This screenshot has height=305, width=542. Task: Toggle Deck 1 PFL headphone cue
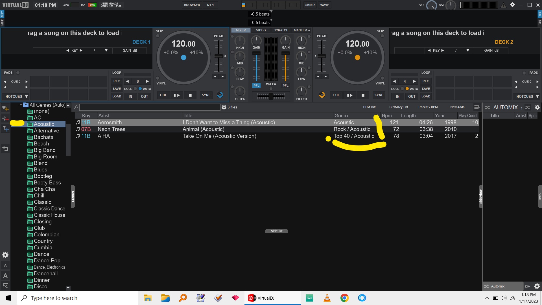click(256, 86)
